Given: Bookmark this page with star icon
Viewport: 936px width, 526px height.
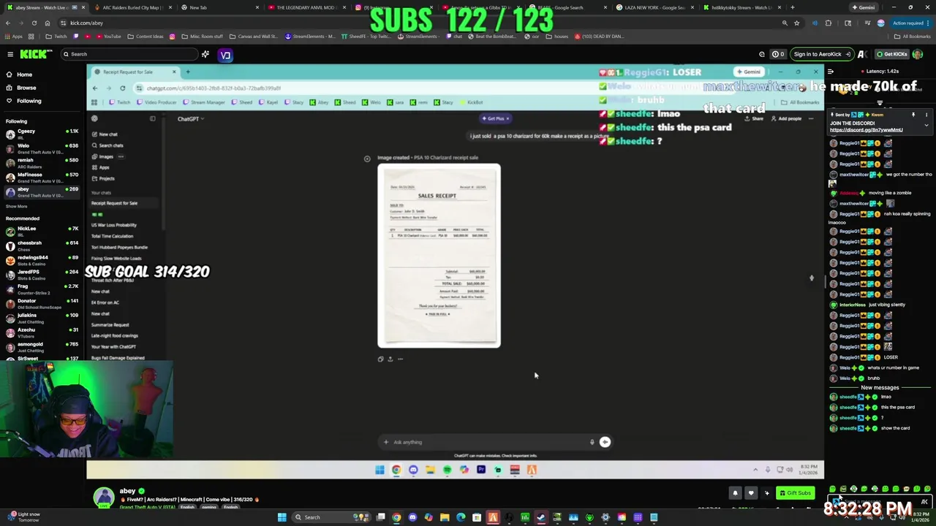Looking at the screenshot, I should (x=797, y=23).
